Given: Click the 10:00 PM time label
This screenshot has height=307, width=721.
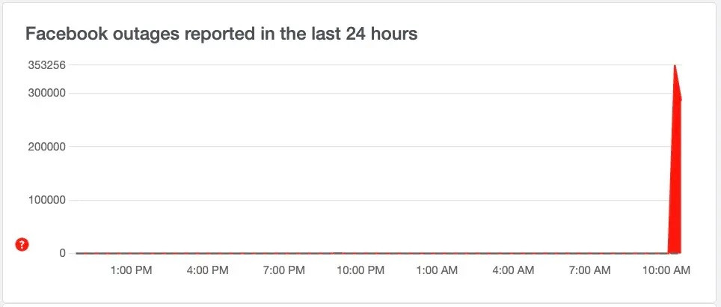Looking at the screenshot, I should point(360,270).
